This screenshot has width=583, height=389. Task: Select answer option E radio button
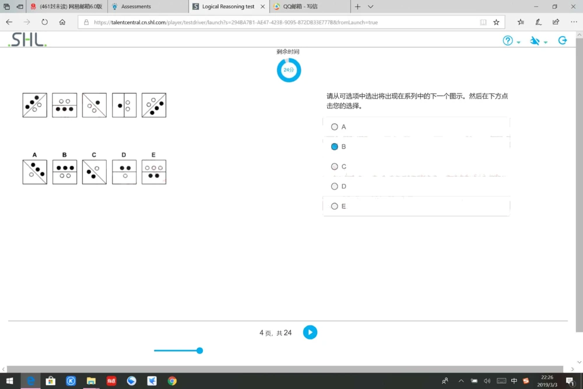pyautogui.click(x=335, y=206)
